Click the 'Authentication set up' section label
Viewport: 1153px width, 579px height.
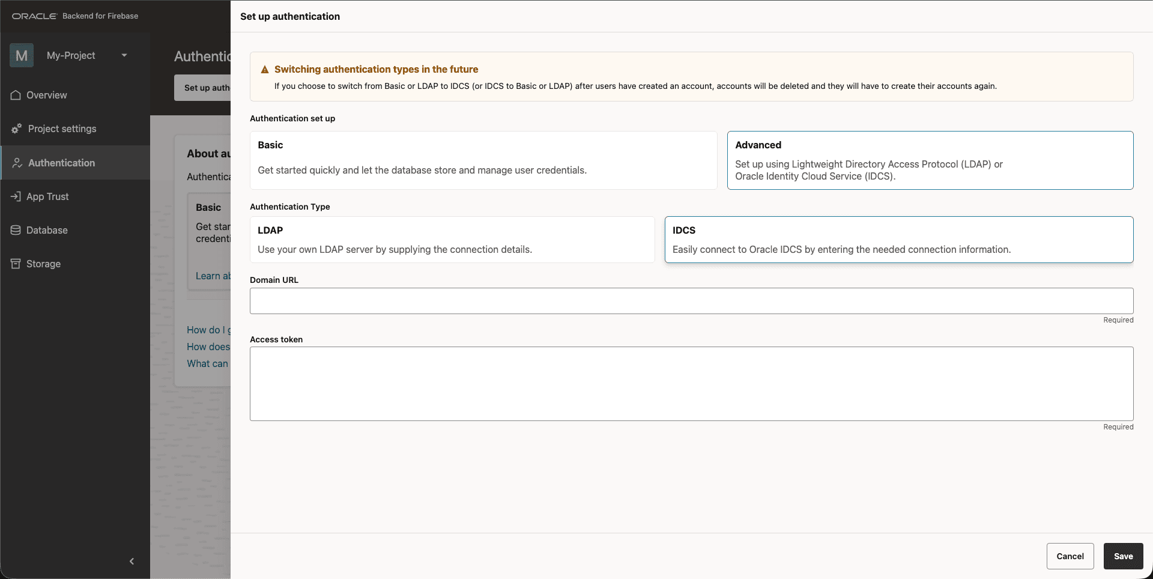(x=292, y=118)
